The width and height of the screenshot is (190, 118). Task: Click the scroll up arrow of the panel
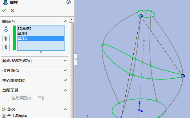pyautogui.click(x=71, y=20)
